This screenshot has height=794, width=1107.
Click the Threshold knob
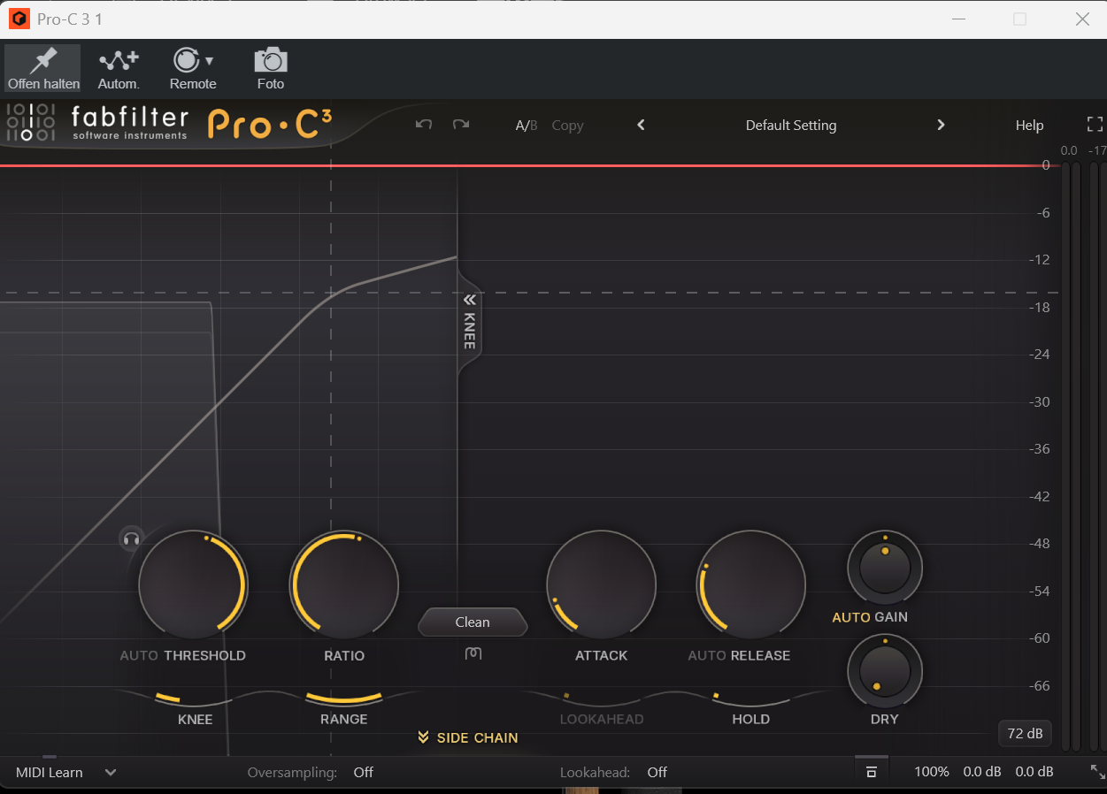(x=193, y=584)
